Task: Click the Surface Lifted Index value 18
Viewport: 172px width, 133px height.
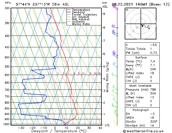Action: pos(152,73)
